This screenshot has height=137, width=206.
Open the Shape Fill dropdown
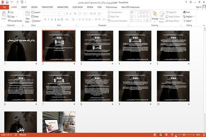(x=171, y=12)
